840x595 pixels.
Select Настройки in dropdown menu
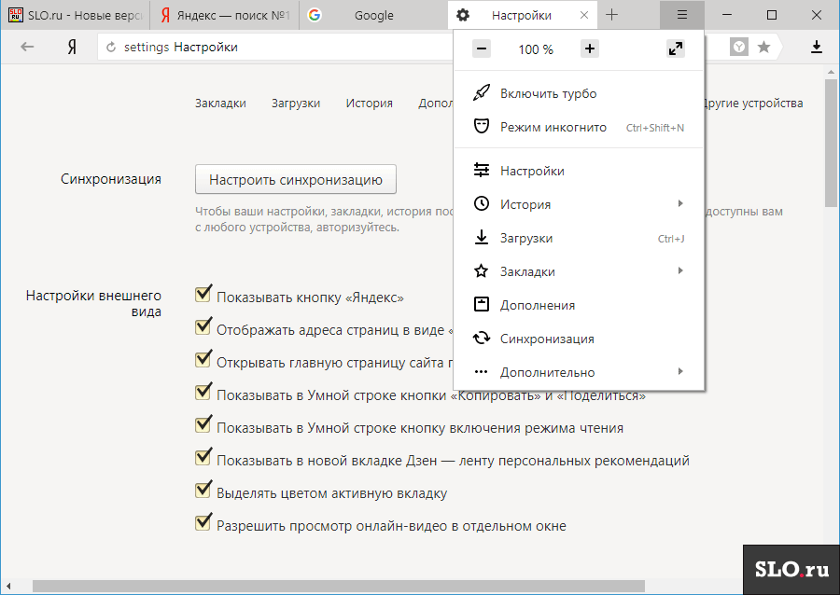pyautogui.click(x=579, y=171)
